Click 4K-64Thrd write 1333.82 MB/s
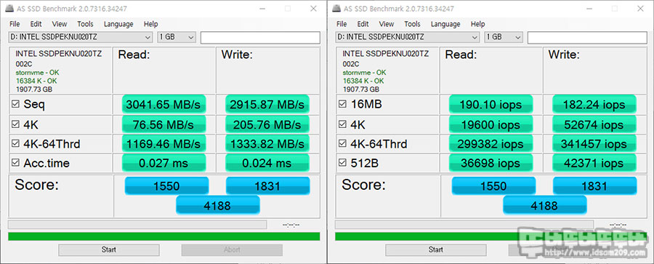The width and height of the screenshot is (654, 264). click(x=267, y=144)
